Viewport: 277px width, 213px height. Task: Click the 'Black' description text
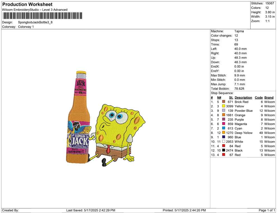click(x=238, y=150)
